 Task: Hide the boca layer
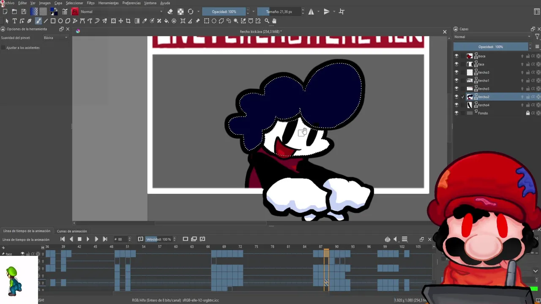click(x=456, y=56)
